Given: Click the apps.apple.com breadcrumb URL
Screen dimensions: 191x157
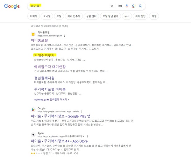Looking at the screenshot, I should [61, 136].
